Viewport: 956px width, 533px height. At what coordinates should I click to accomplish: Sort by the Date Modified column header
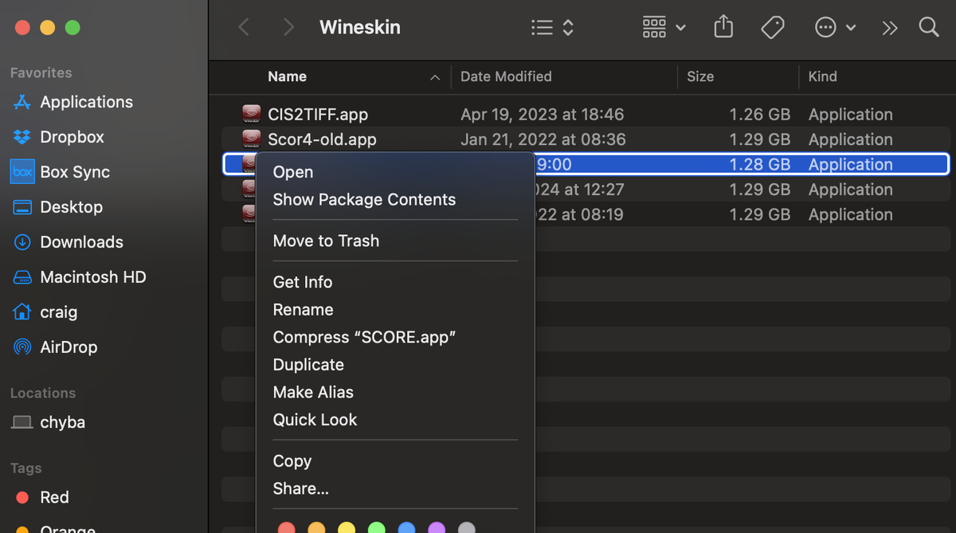click(x=506, y=76)
